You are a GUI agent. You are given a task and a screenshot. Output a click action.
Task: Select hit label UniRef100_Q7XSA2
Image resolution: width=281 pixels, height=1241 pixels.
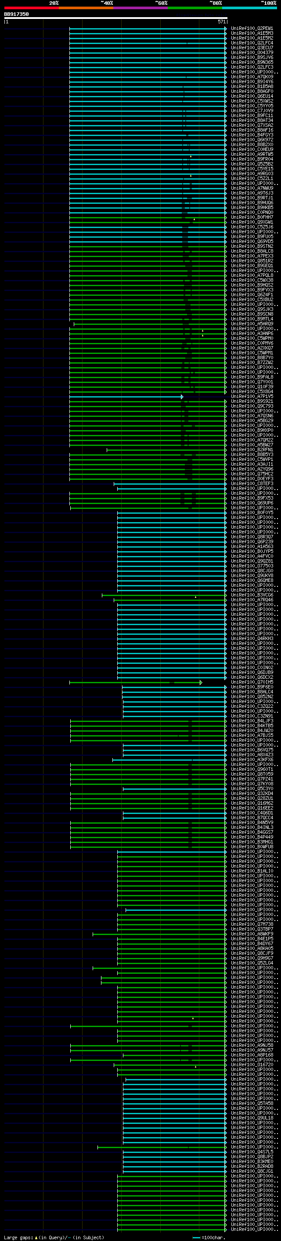click(x=252, y=125)
